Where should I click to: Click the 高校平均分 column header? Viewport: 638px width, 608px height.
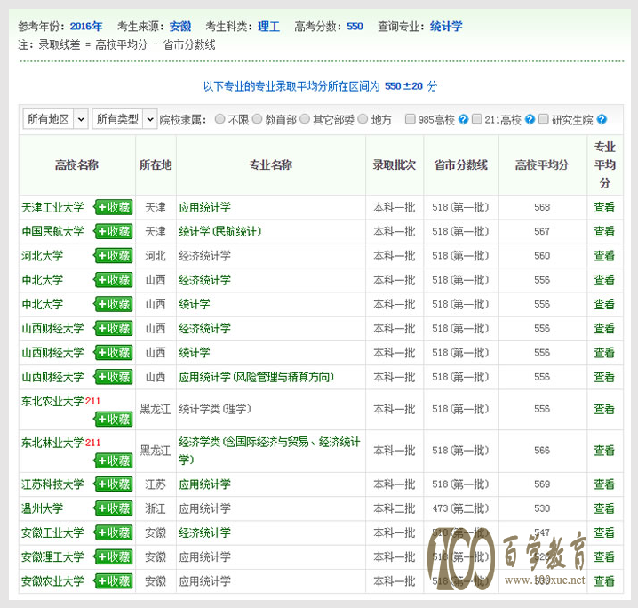click(x=542, y=164)
